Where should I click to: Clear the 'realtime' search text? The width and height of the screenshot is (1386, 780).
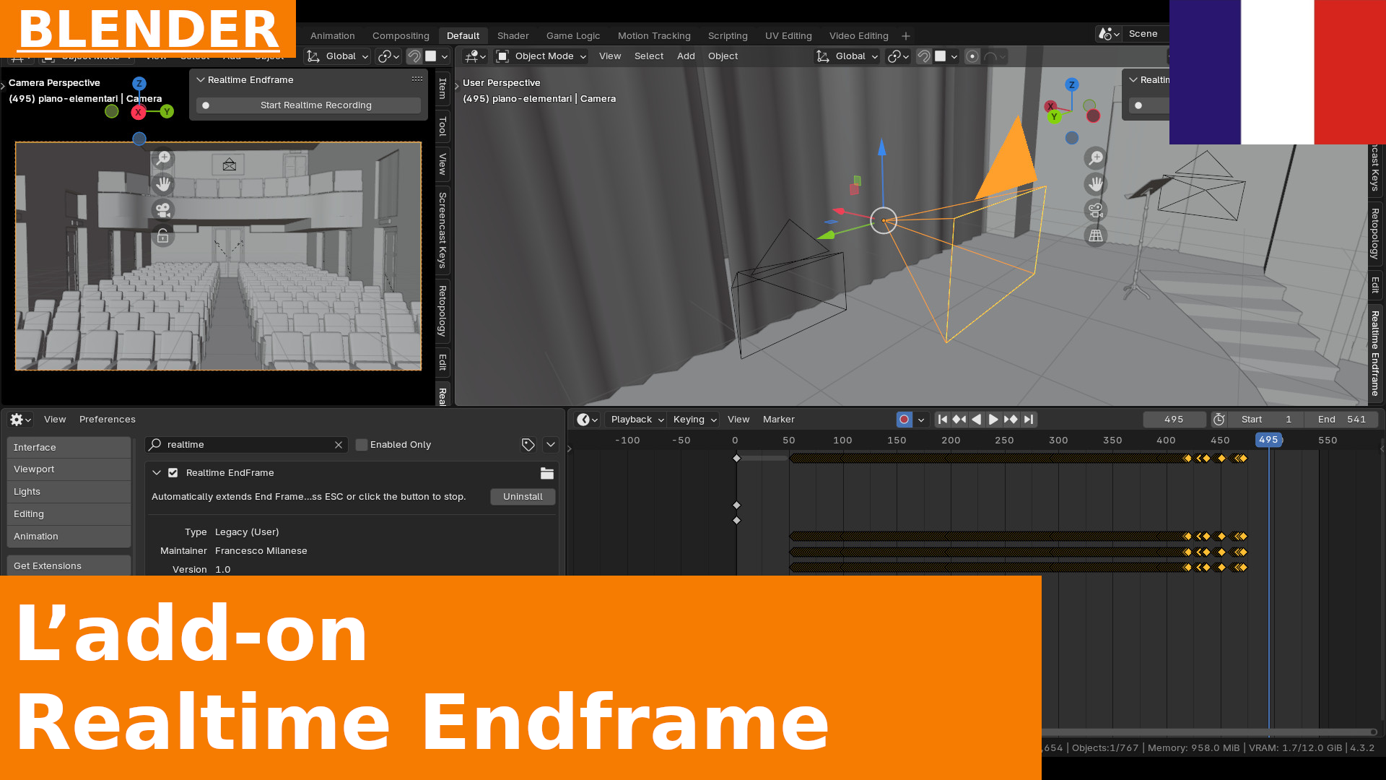click(x=339, y=445)
